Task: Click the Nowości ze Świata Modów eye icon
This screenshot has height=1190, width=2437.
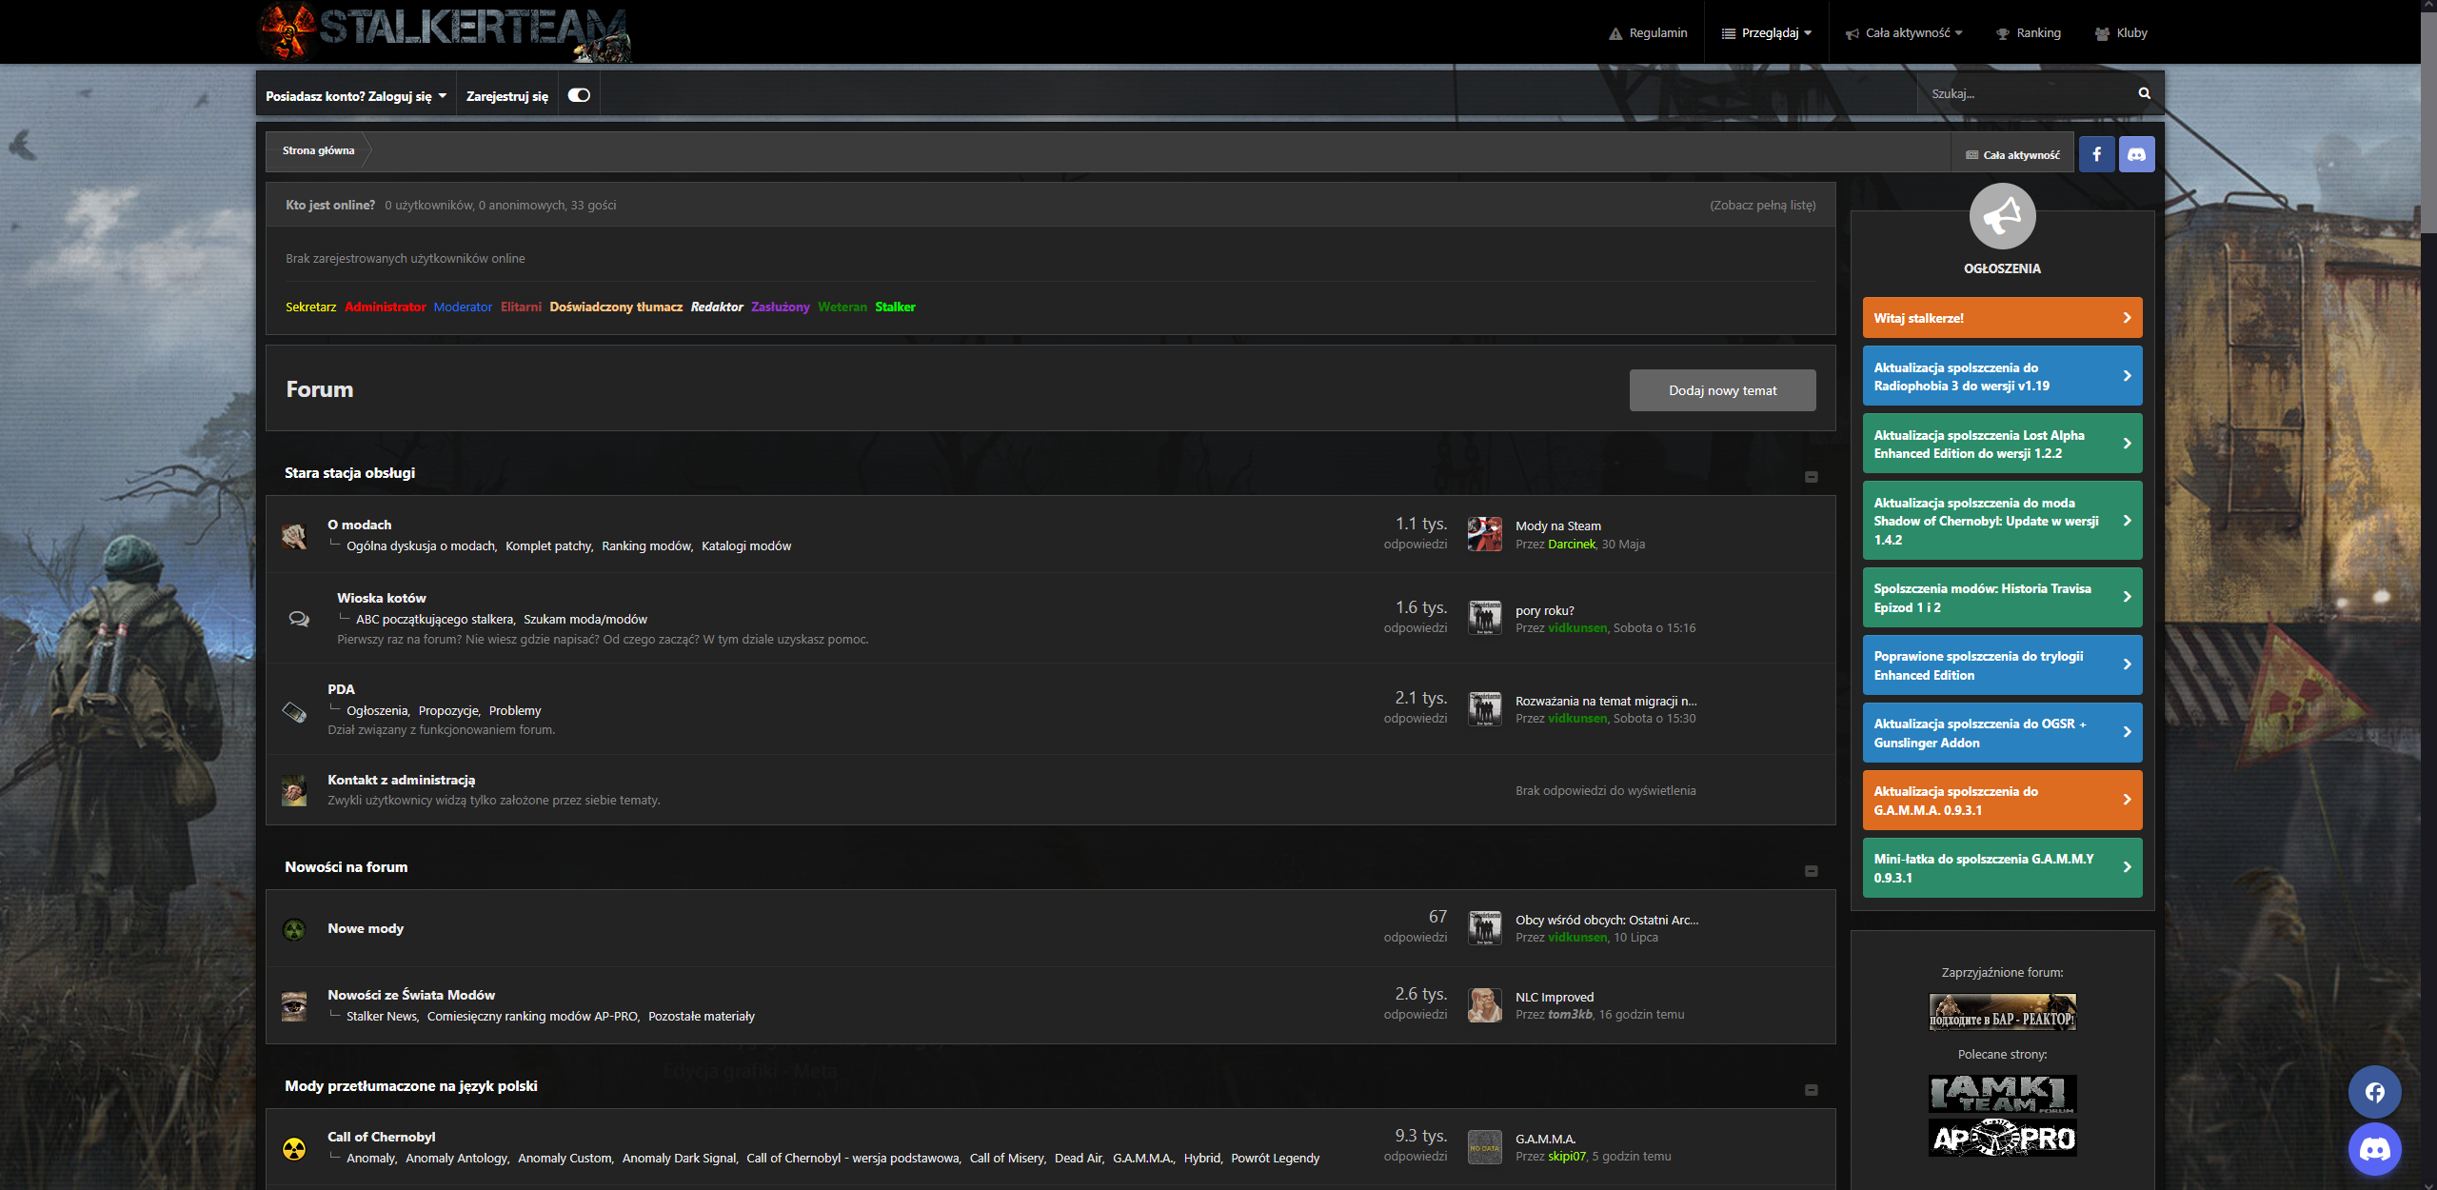Action: coord(294,1006)
